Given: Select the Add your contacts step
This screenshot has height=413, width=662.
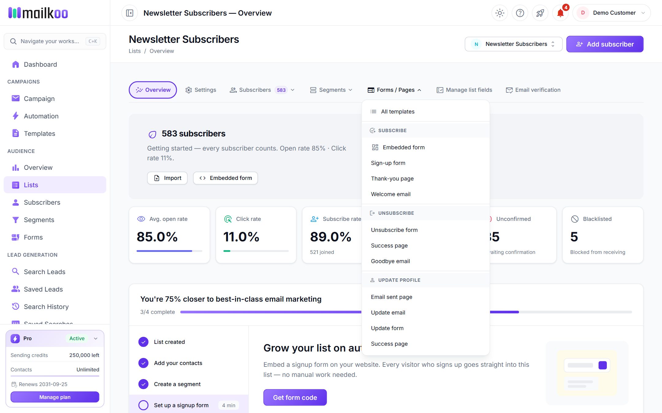Looking at the screenshot, I should point(189,363).
